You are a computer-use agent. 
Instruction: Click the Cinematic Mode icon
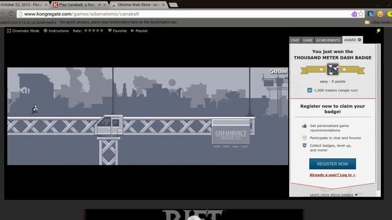pyautogui.click(x=9, y=31)
